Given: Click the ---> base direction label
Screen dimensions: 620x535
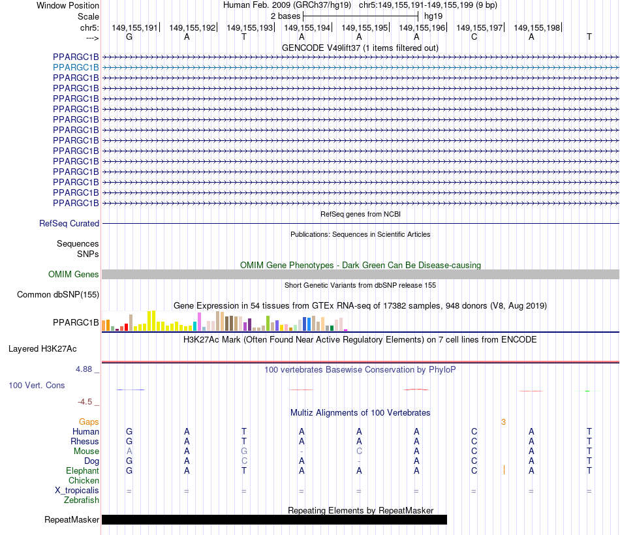Looking at the screenshot, I should (92, 38).
